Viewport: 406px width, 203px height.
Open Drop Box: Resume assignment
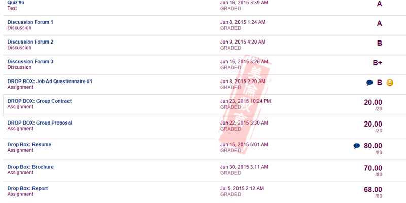coord(29,145)
